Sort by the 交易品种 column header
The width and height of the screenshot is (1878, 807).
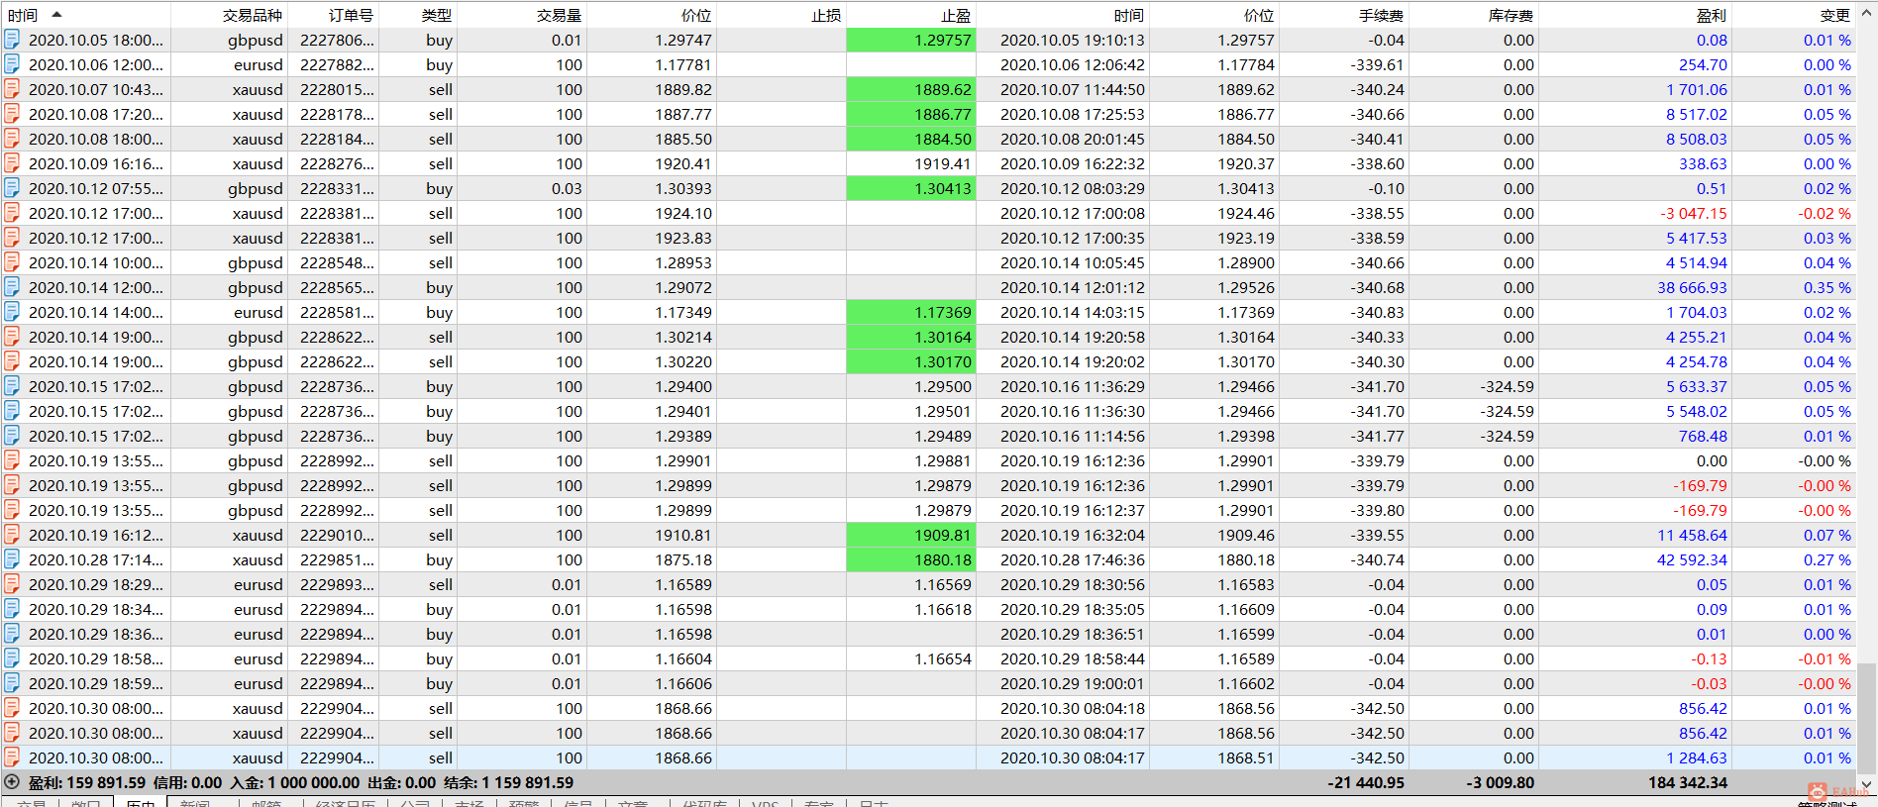(253, 15)
